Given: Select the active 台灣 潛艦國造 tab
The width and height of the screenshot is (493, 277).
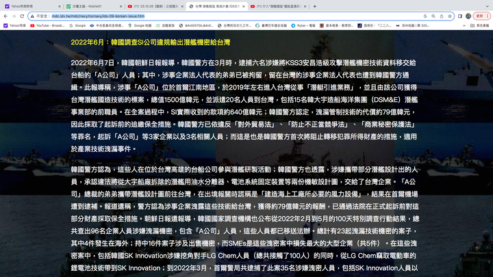Looking at the screenshot, I should coord(216,6).
